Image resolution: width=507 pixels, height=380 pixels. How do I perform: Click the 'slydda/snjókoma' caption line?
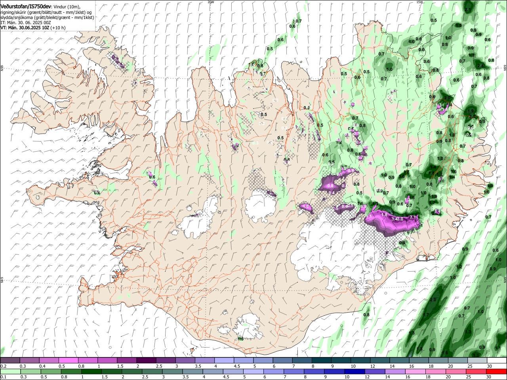click(47, 17)
